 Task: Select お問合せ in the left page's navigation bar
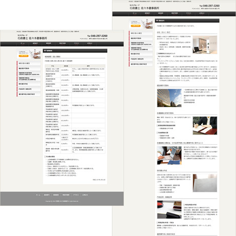pos(90,44)
